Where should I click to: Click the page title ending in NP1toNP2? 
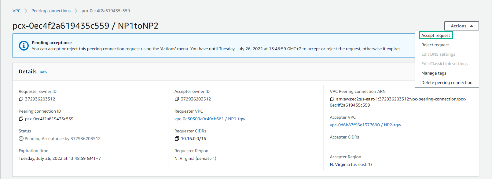click(86, 26)
